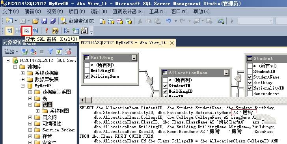The height and width of the screenshot is (144, 287).
Task: Expand the 系统数据库 tree node
Action: 22,73
